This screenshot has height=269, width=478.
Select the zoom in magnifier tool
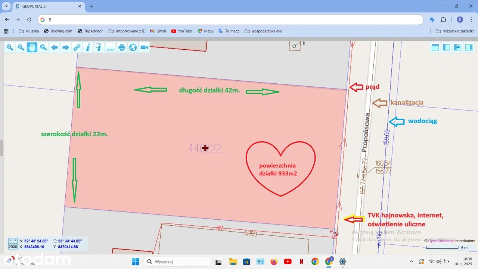tap(10, 47)
